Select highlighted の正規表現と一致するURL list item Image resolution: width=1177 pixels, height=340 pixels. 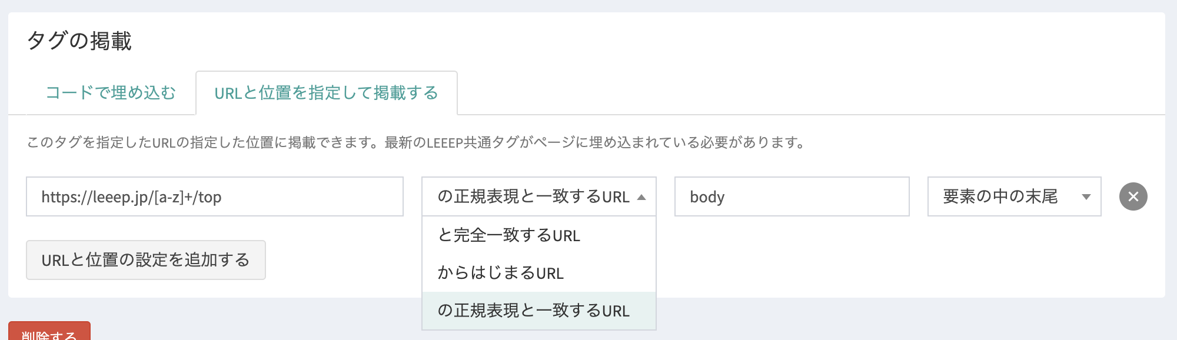pyautogui.click(x=533, y=311)
